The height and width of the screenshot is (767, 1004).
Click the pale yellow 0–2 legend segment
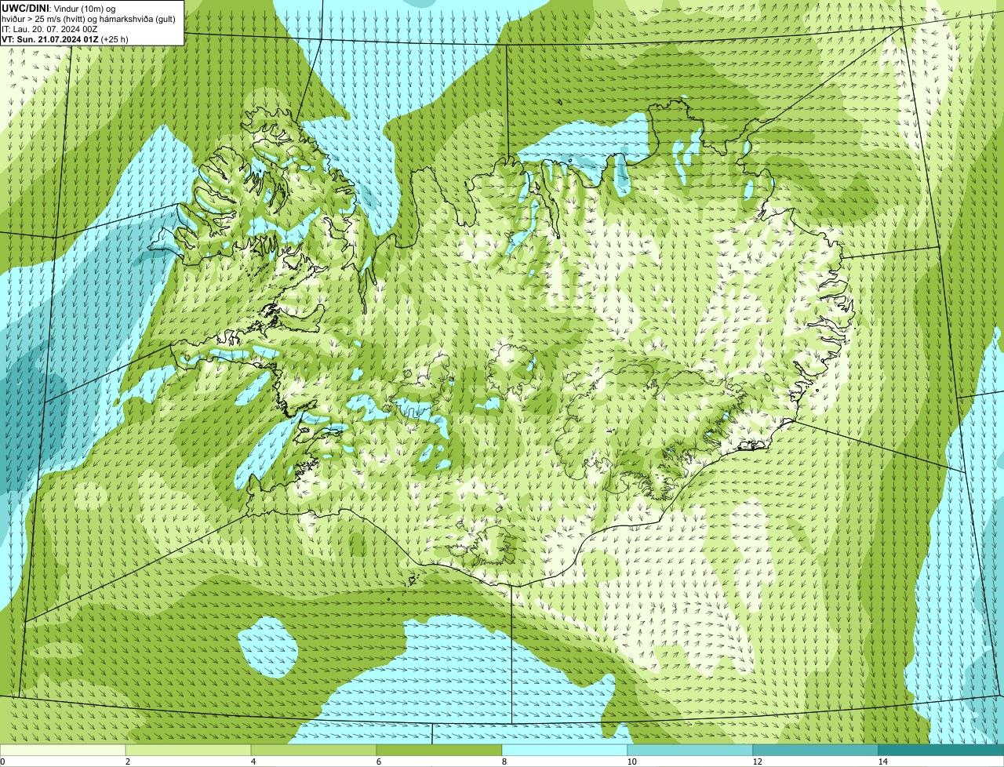(63, 750)
